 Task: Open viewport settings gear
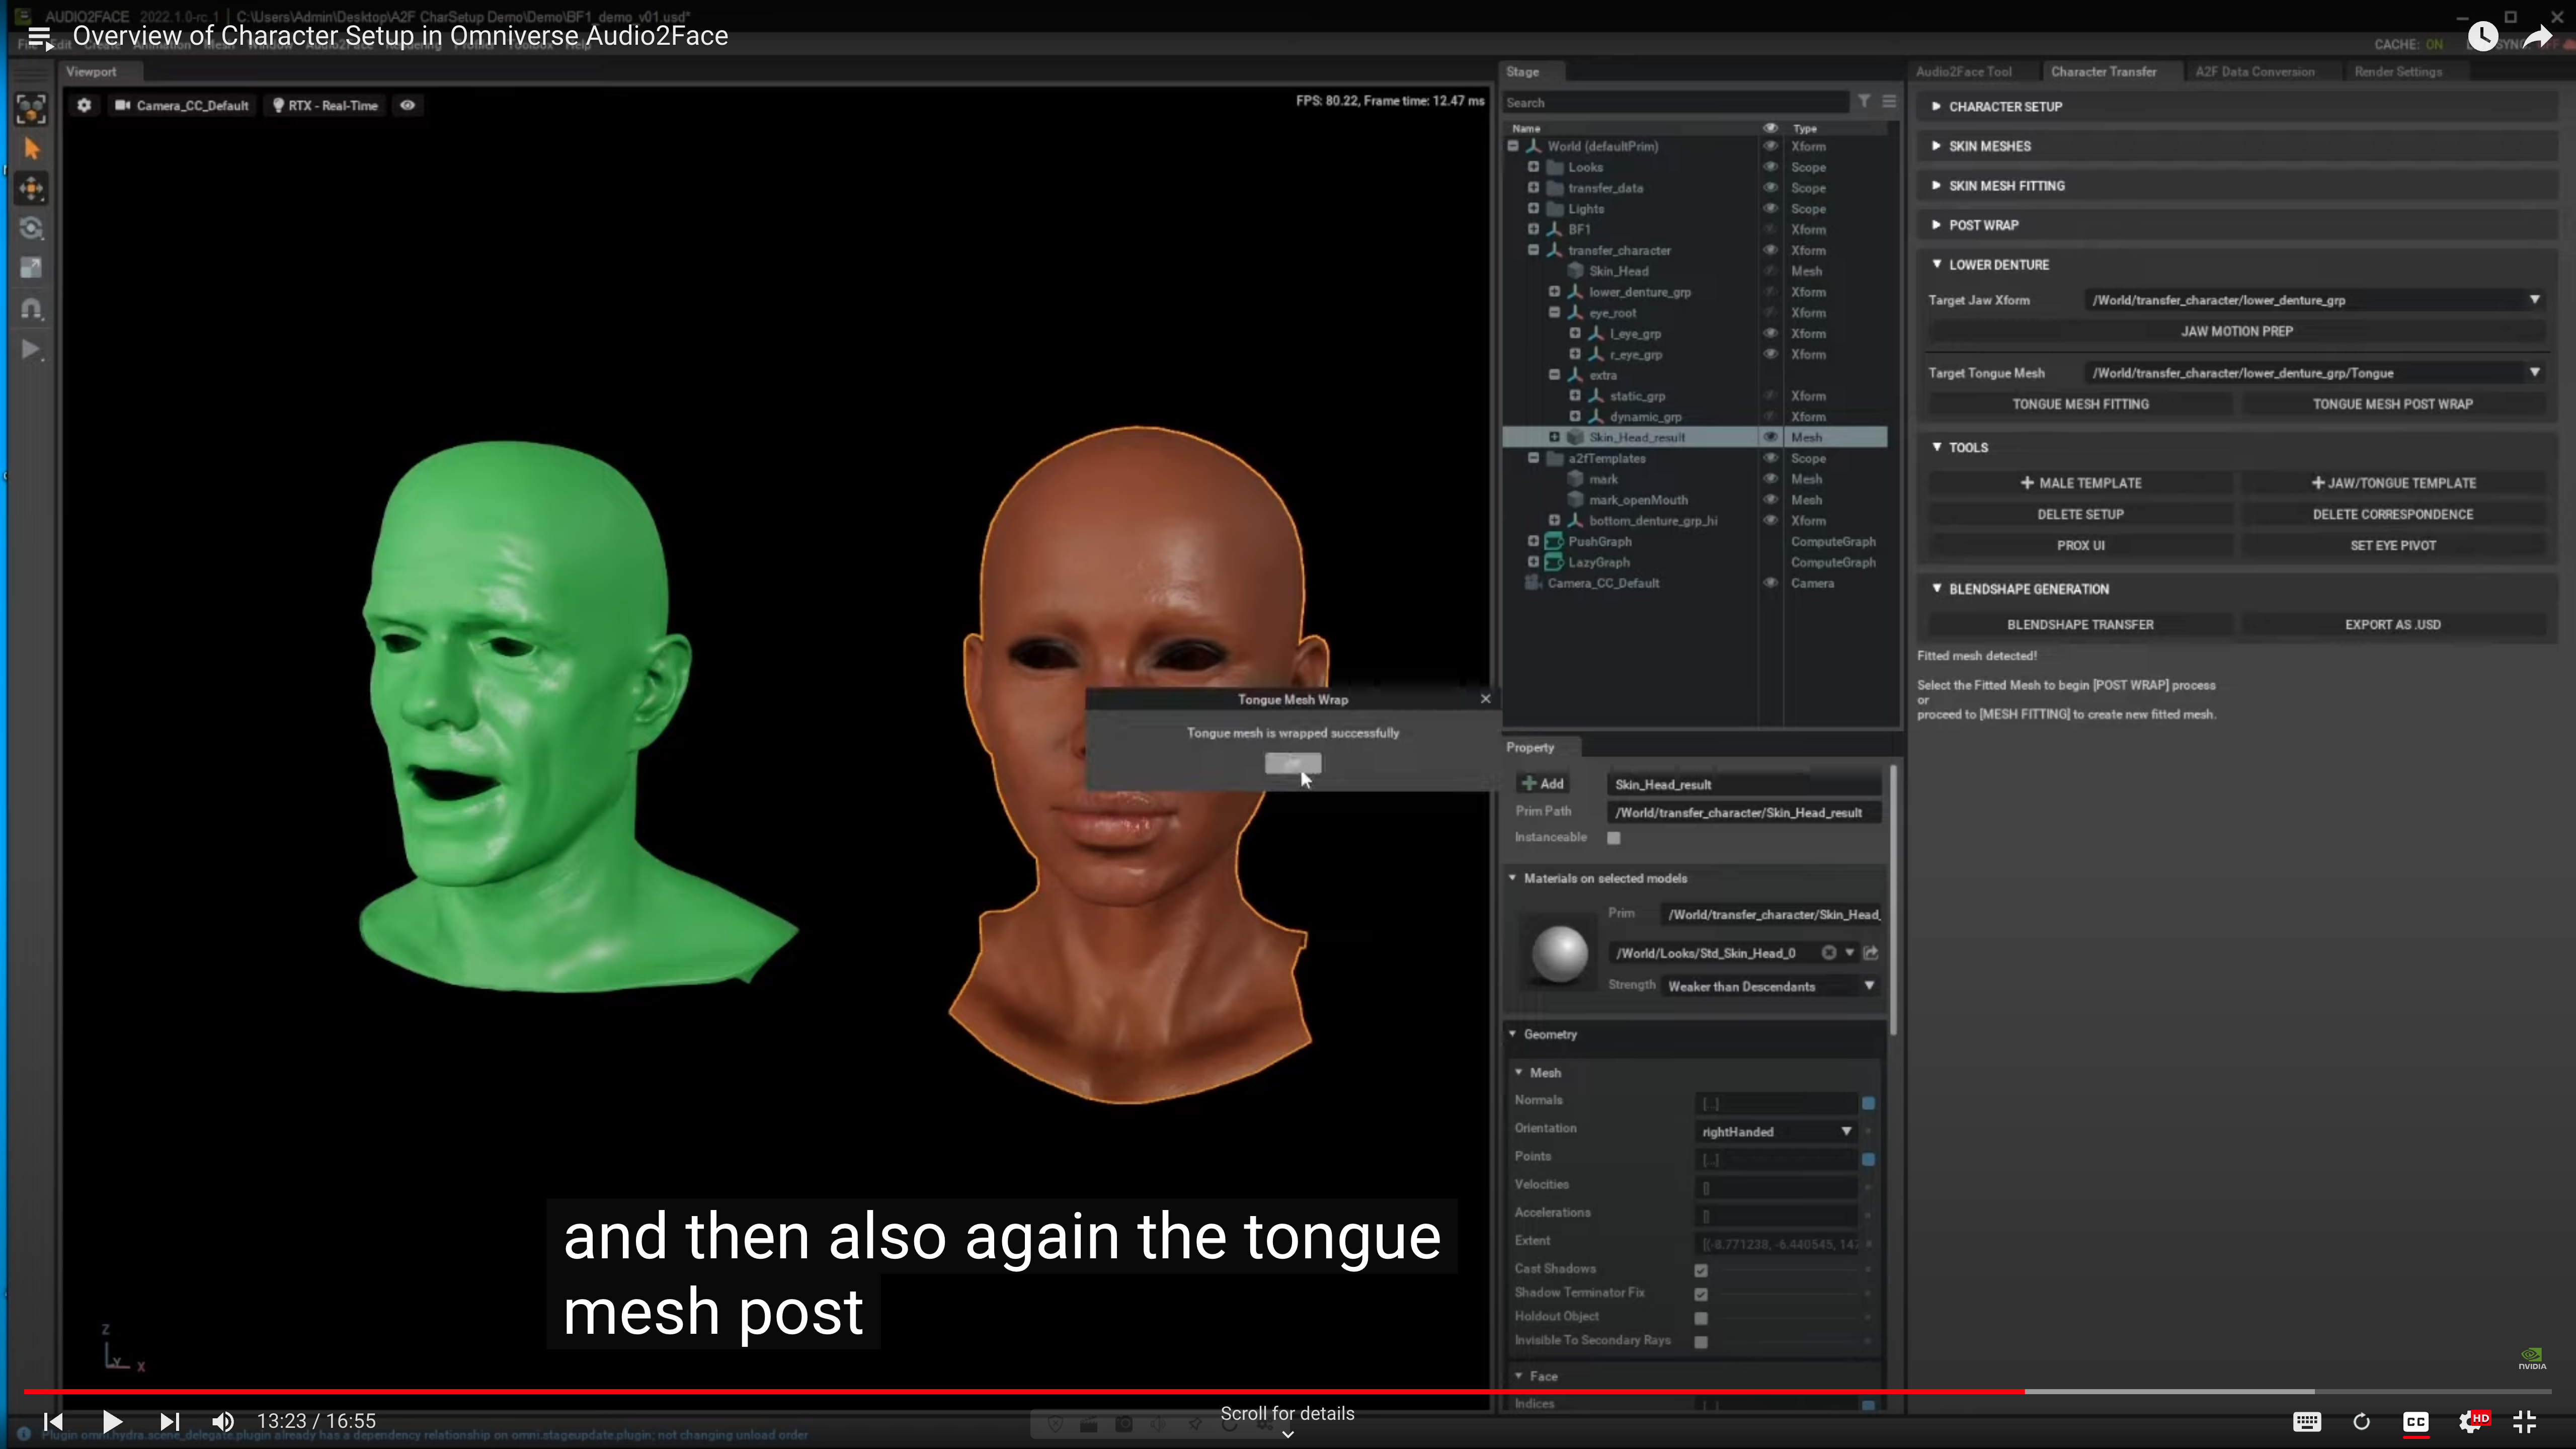click(x=84, y=105)
